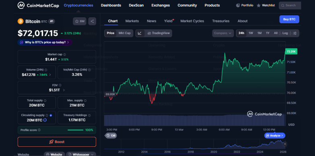Click the Buy BTC button
Viewport: 315px width, 156px height.
tap(289, 19)
